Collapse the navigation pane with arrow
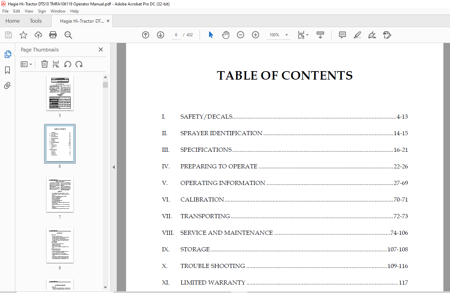This screenshot has width=450, height=293. [x=114, y=167]
